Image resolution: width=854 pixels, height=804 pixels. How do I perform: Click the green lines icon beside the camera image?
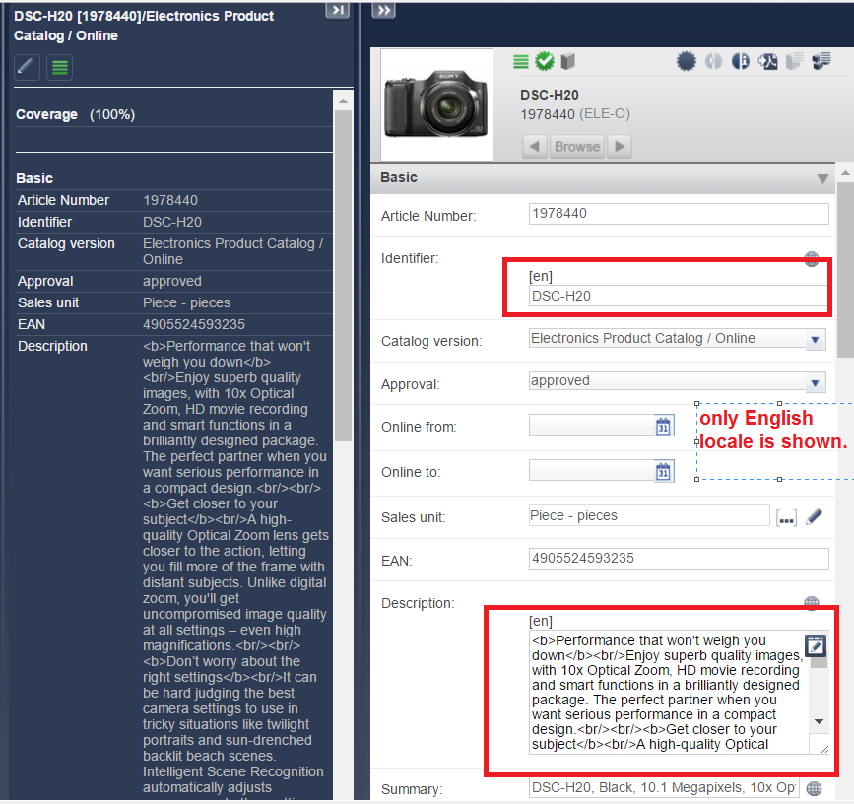pos(521,61)
